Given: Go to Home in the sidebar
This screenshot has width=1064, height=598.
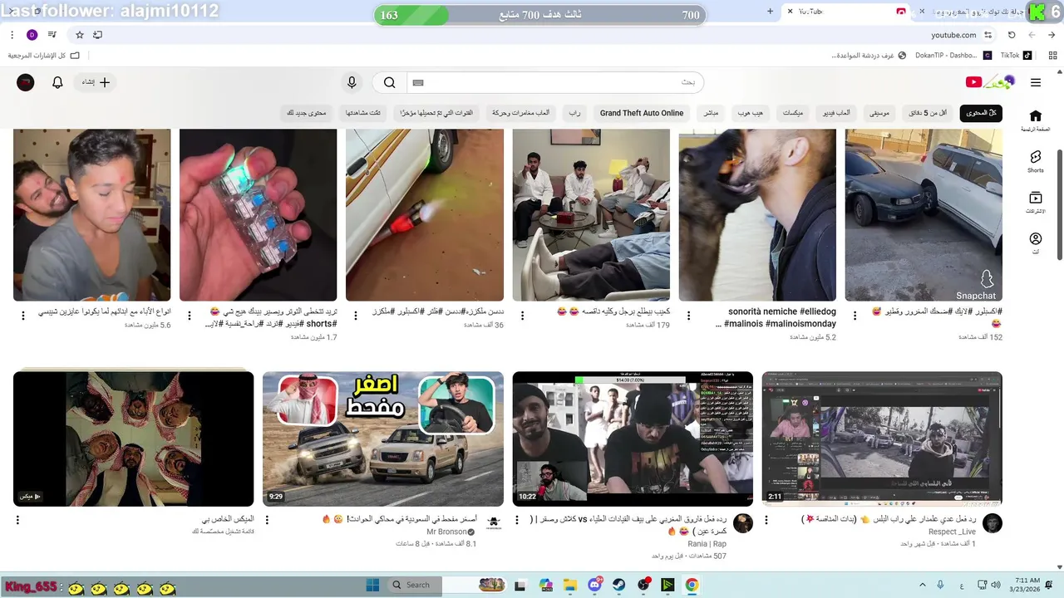Looking at the screenshot, I should [1035, 120].
